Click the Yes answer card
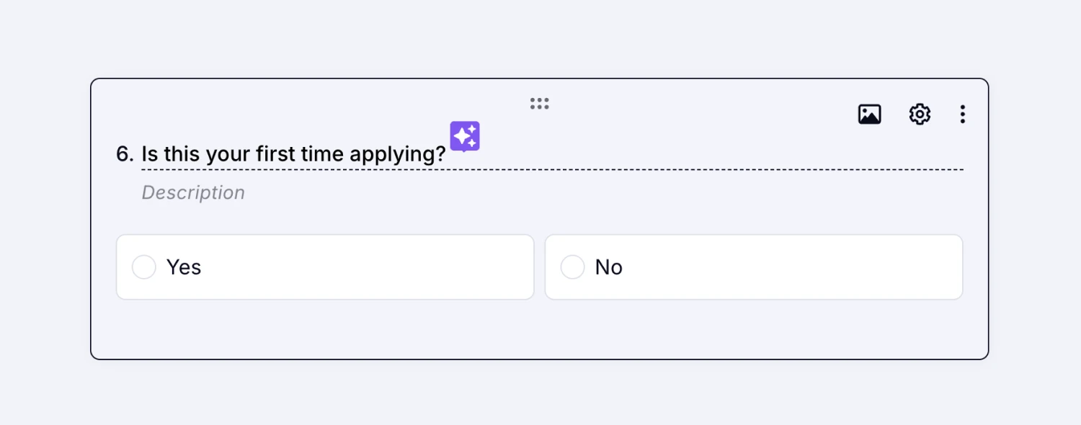1081x425 pixels. pyautogui.click(x=325, y=267)
